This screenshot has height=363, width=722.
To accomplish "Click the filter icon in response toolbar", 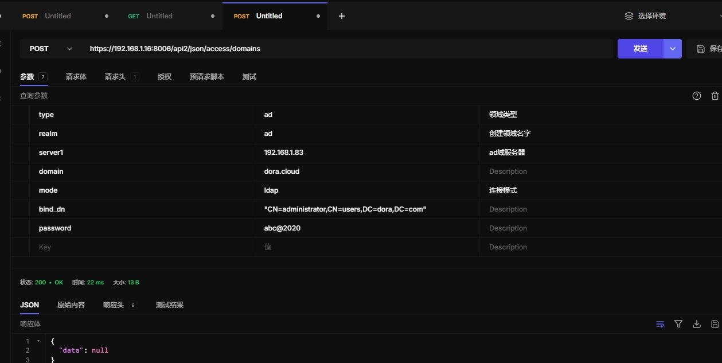I will (x=678, y=324).
